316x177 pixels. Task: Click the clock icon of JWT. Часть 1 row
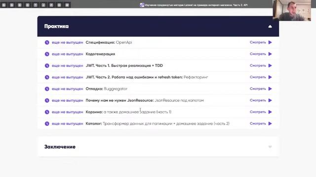click(x=47, y=65)
